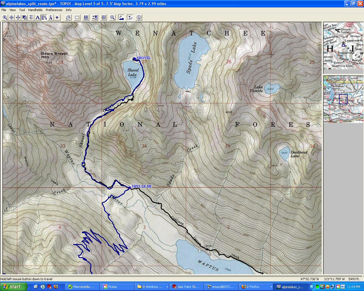
Task: Expand the '3 Windows' taskbar group arrow
Action: (167, 287)
